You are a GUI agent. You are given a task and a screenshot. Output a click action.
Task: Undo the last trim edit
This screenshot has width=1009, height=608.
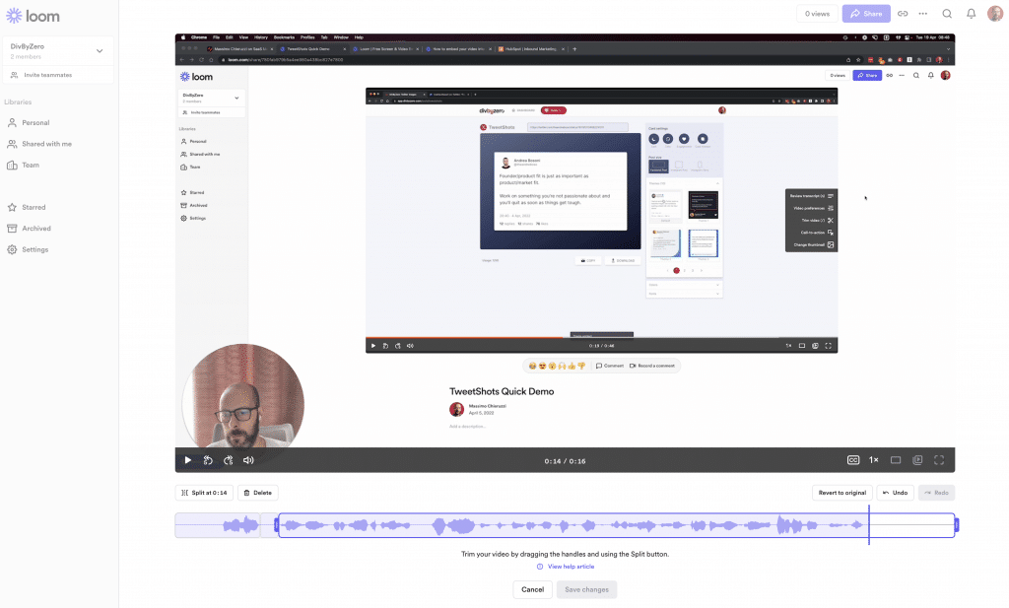tap(895, 493)
